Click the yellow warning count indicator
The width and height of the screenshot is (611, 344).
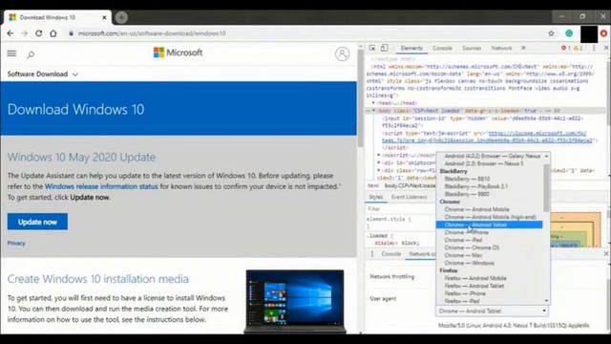(x=578, y=48)
